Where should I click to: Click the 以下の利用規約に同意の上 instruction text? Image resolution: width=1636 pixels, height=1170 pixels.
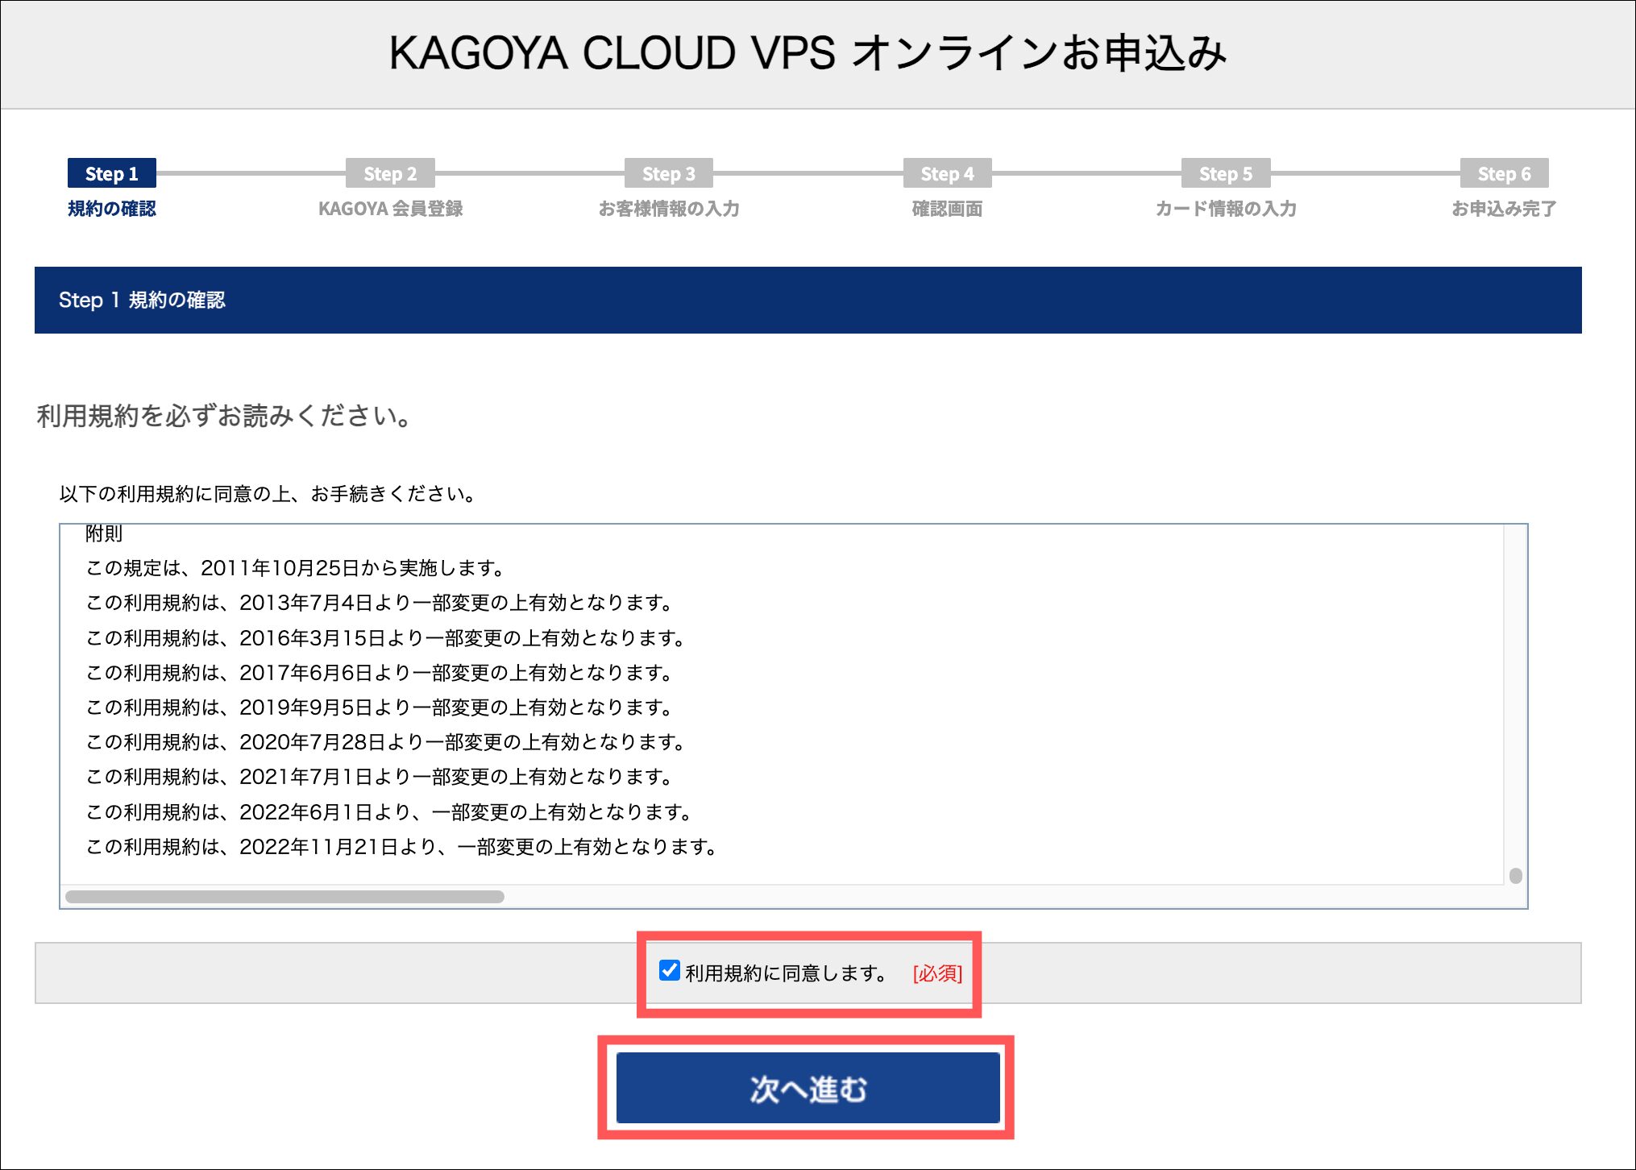click(x=268, y=494)
